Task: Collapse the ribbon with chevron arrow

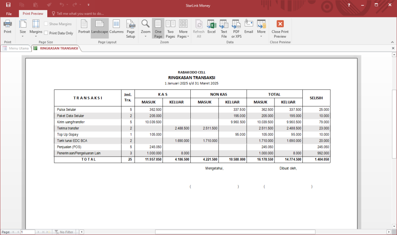Action: 392,42
